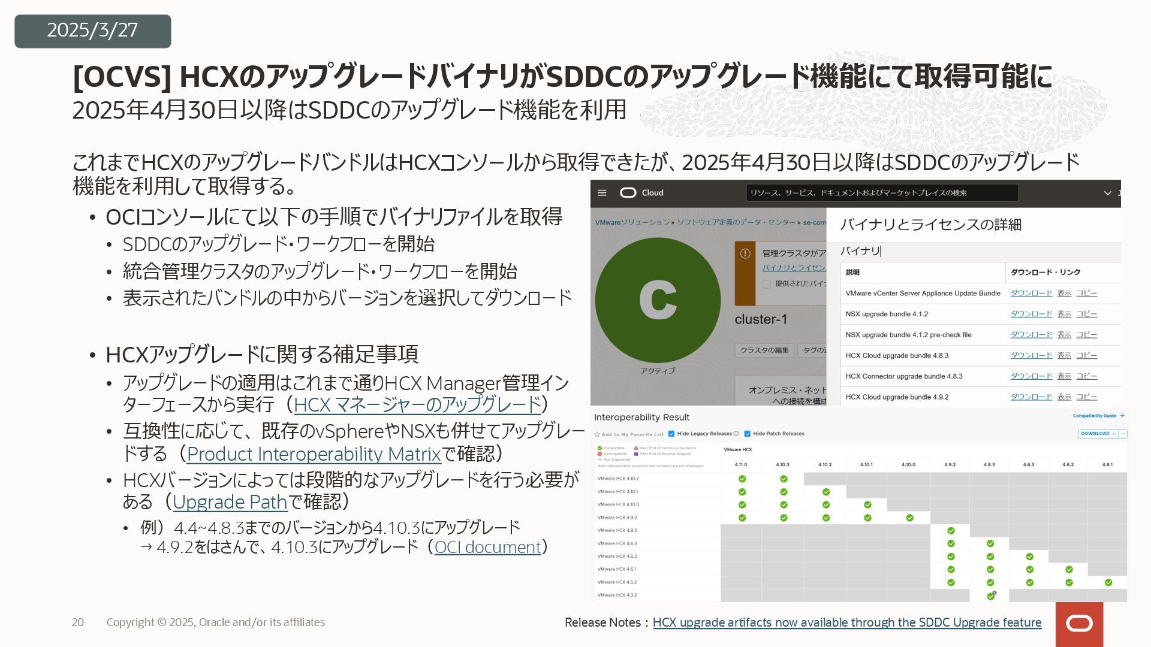This screenshot has height=647, width=1151.
Task: Tick the provided binaries checkbox in warning
Action: pos(767,285)
